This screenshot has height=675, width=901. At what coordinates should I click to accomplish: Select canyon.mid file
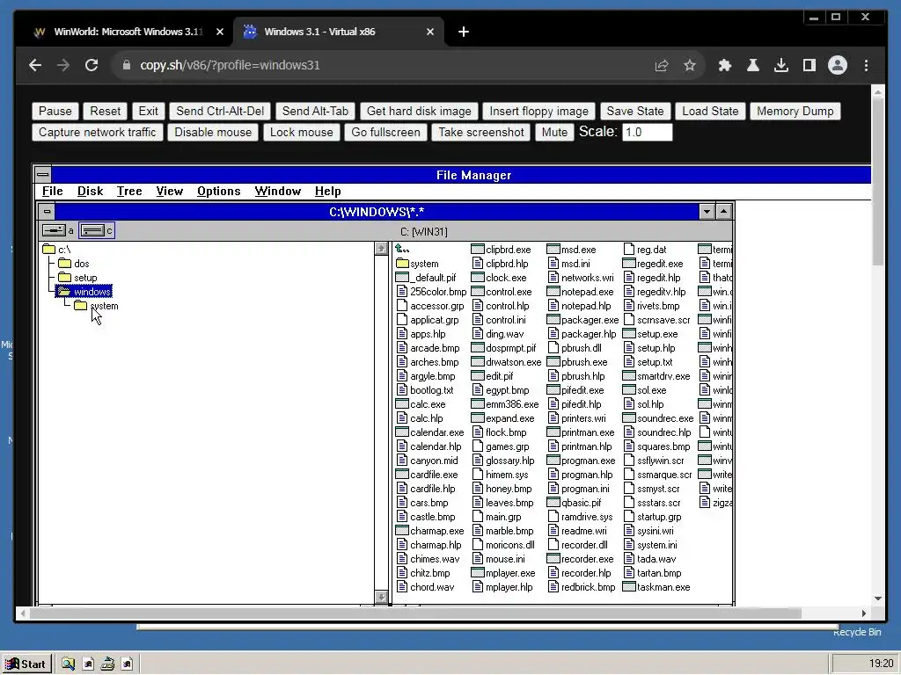pos(428,461)
